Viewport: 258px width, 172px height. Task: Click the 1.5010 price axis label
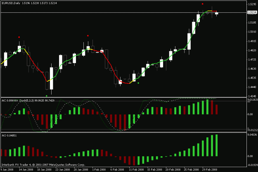point(252,32)
